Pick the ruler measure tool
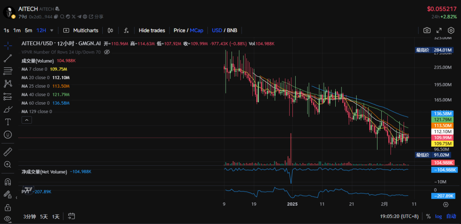Screen dimensions: 461x224 tap(8, 152)
